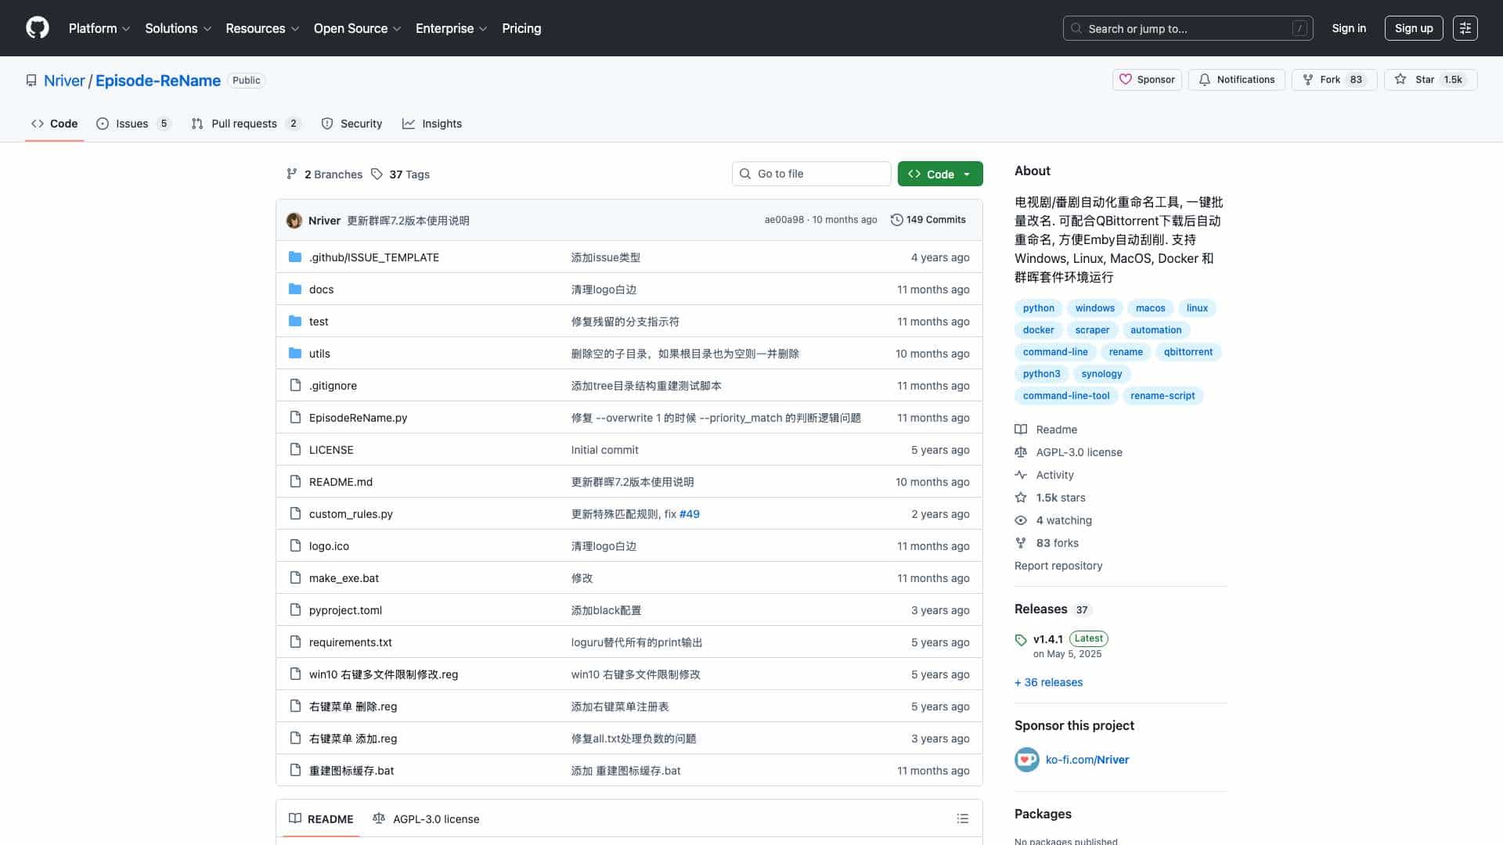Open the Security tab
This screenshot has height=845, width=1503.
(x=351, y=124)
